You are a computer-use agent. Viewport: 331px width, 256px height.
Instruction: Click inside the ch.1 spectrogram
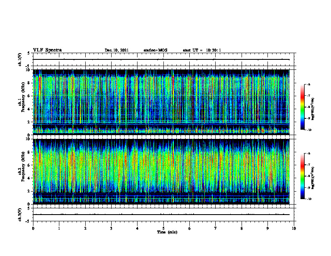point(161,102)
